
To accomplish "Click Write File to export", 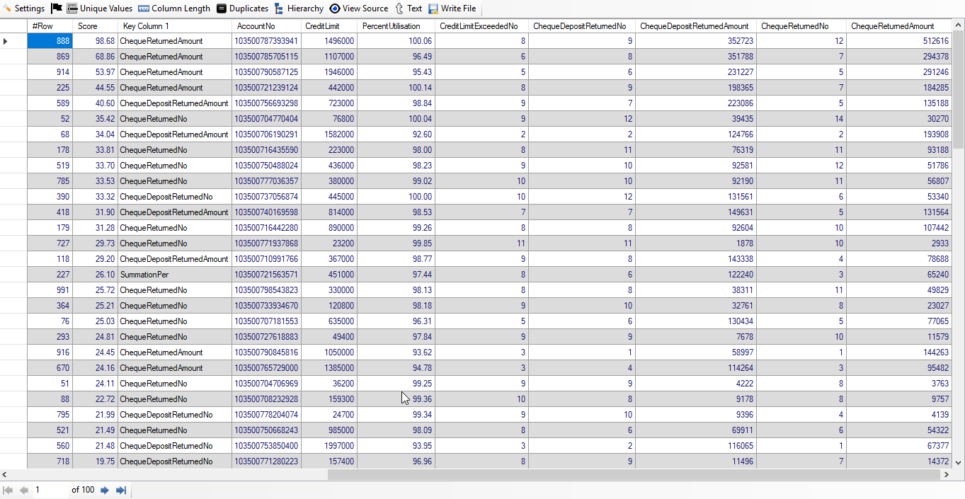I will coord(452,8).
